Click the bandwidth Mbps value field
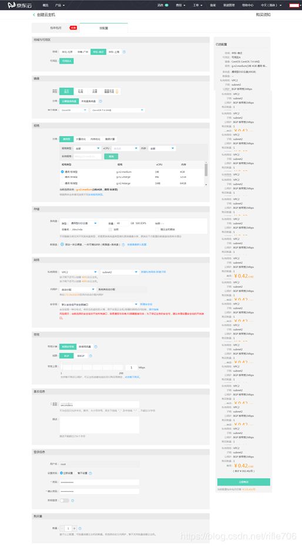Viewport: 302px width, 547px height. point(131,368)
